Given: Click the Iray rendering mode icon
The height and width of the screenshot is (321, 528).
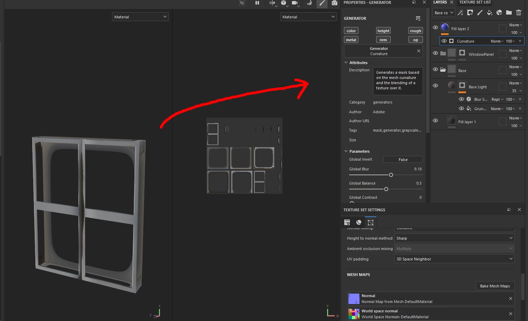Looking at the screenshot, I should point(310,3).
